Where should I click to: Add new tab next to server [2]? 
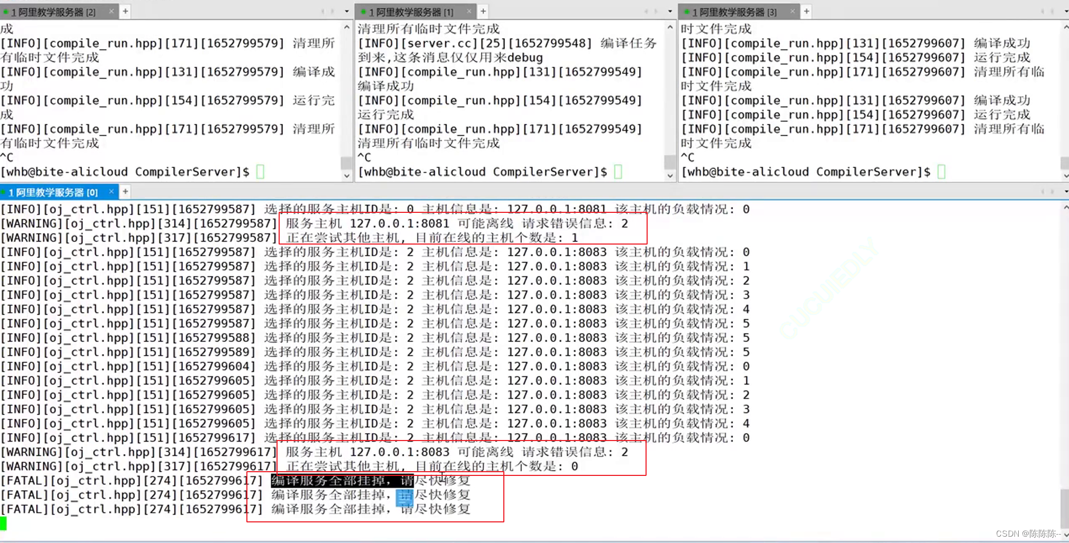pyautogui.click(x=125, y=11)
